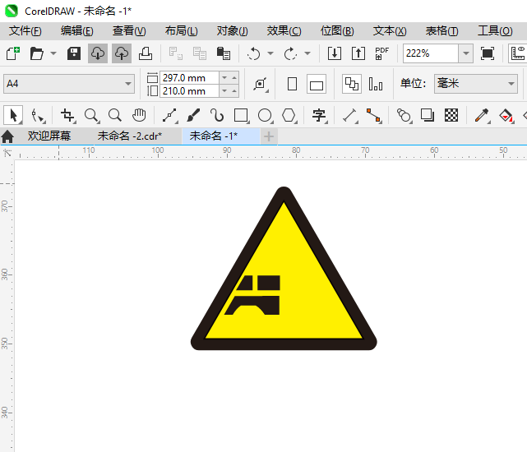Select the Drop Shadow tool

coord(428,116)
